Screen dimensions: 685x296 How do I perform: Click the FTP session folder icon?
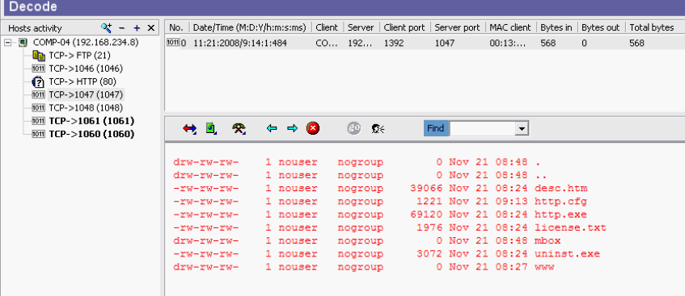tap(39, 56)
